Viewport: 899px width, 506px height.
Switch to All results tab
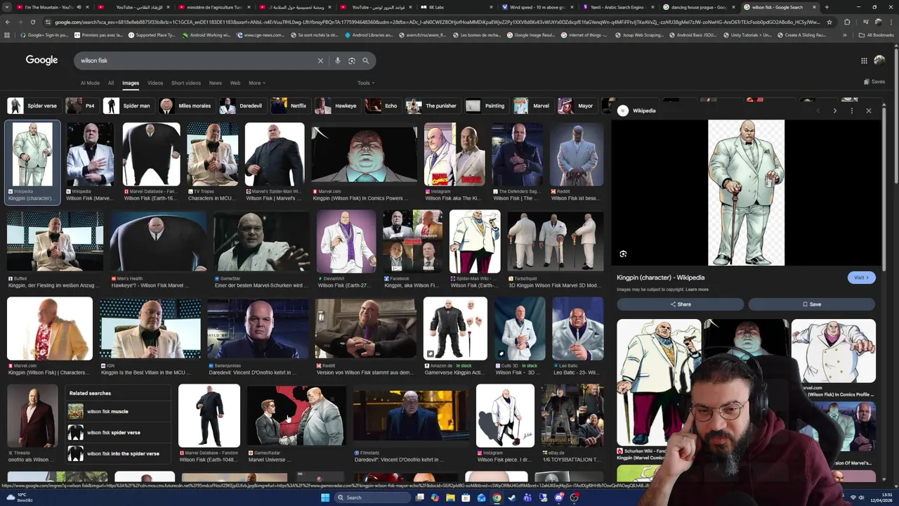(x=111, y=83)
